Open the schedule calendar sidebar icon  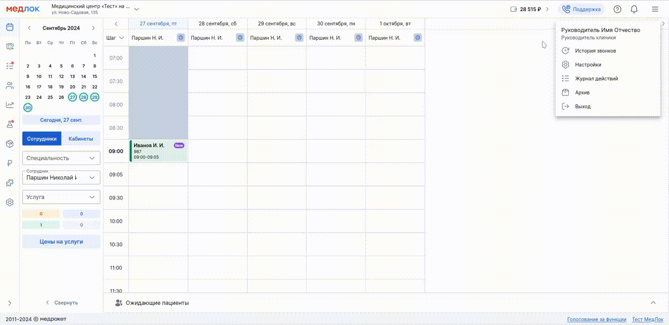click(x=10, y=27)
